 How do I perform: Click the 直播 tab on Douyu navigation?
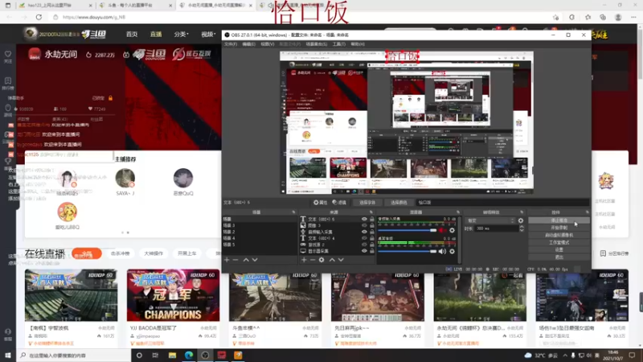click(156, 35)
